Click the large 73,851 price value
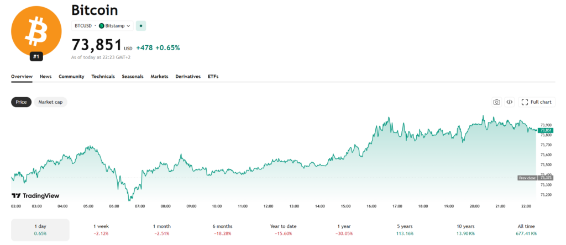566x245 pixels. coord(97,45)
